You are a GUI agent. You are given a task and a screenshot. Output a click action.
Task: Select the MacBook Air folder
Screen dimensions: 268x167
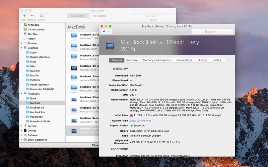(37, 108)
